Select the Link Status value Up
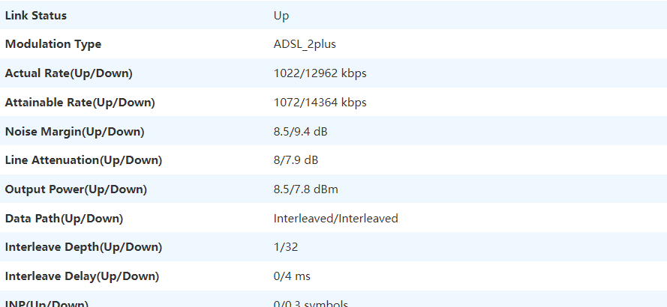The image size is (667, 307). pyautogui.click(x=281, y=16)
